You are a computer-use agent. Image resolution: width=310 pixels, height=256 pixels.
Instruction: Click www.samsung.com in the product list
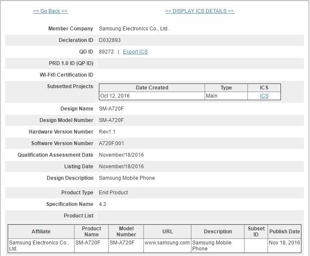click(x=167, y=243)
